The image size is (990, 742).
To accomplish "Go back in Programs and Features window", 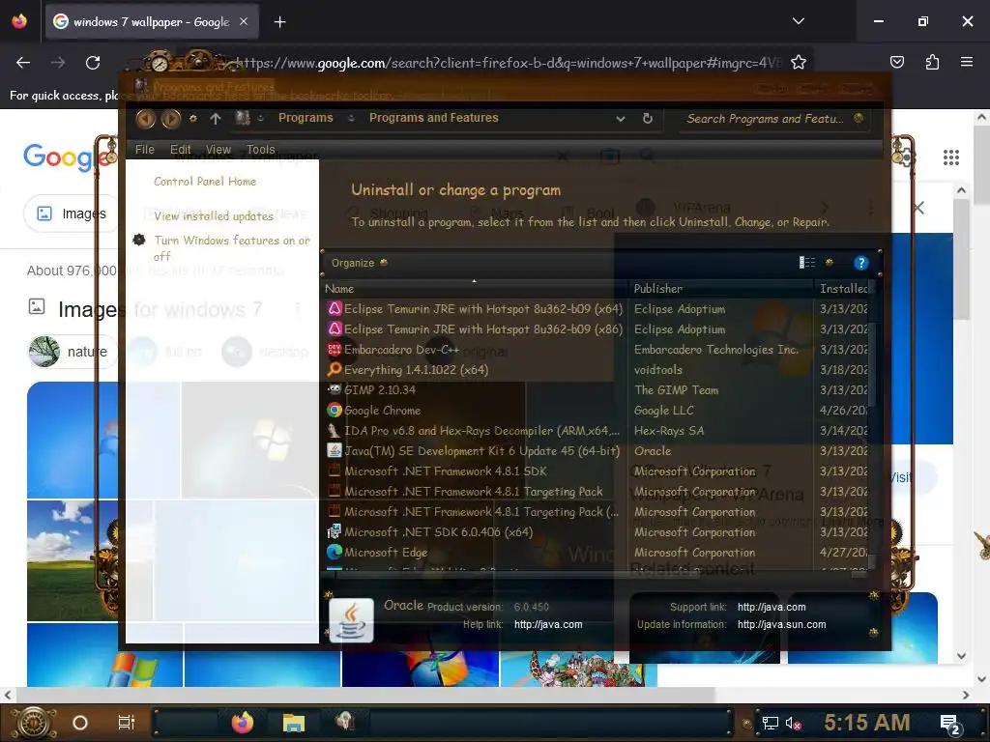I will pos(146,118).
